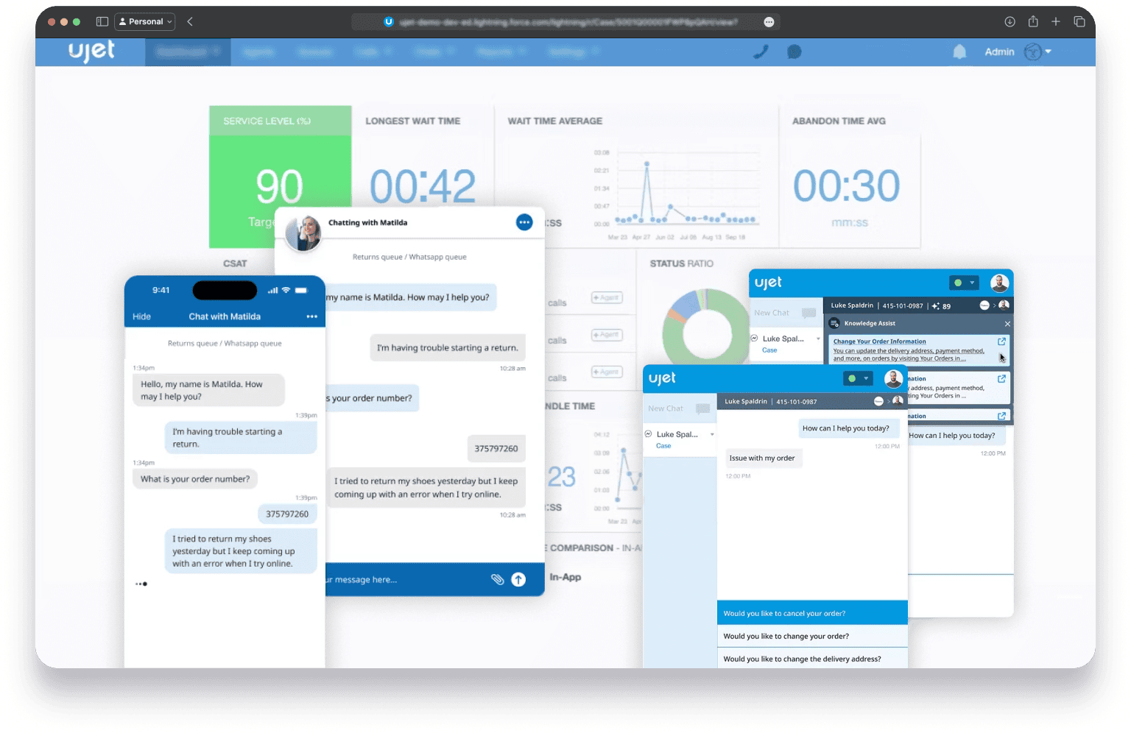Image resolution: width=1131 pixels, height=733 pixels.
Task: Close the Knowledge Assist panel
Action: (x=1007, y=324)
